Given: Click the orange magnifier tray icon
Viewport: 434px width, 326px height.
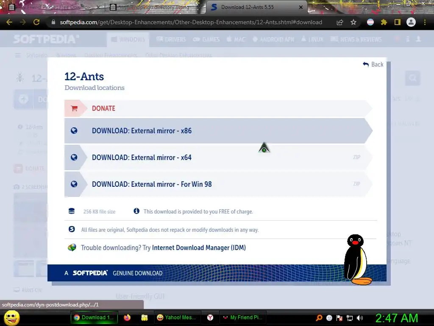Looking at the screenshot, I should coord(319,318).
